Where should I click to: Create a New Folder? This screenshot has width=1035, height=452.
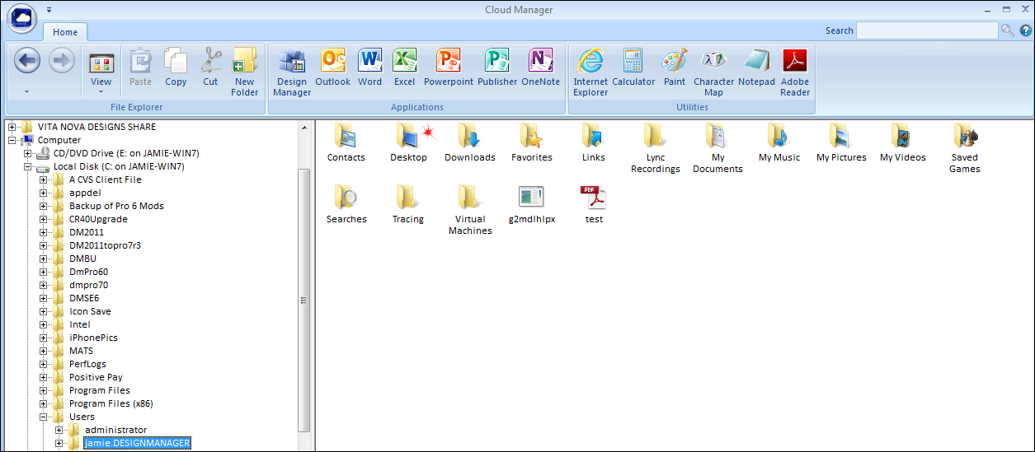pyautogui.click(x=245, y=72)
